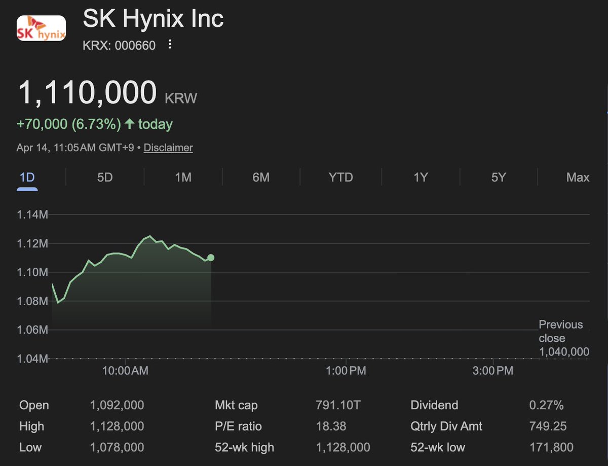Select the YTD chart range tab
Viewport: 608px width, 466px height.
pyautogui.click(x=340, y=177)
